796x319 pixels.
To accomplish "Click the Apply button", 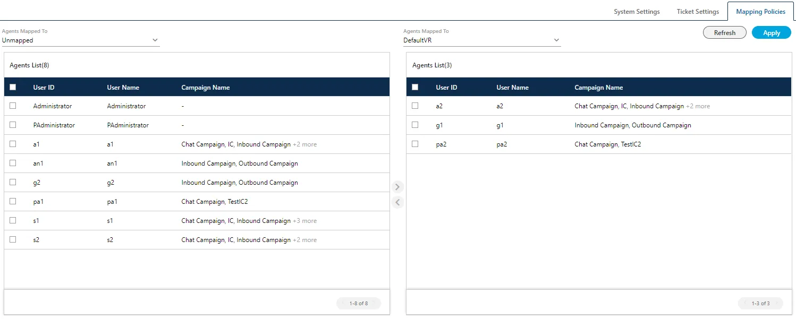I will [x=771, y=33].
